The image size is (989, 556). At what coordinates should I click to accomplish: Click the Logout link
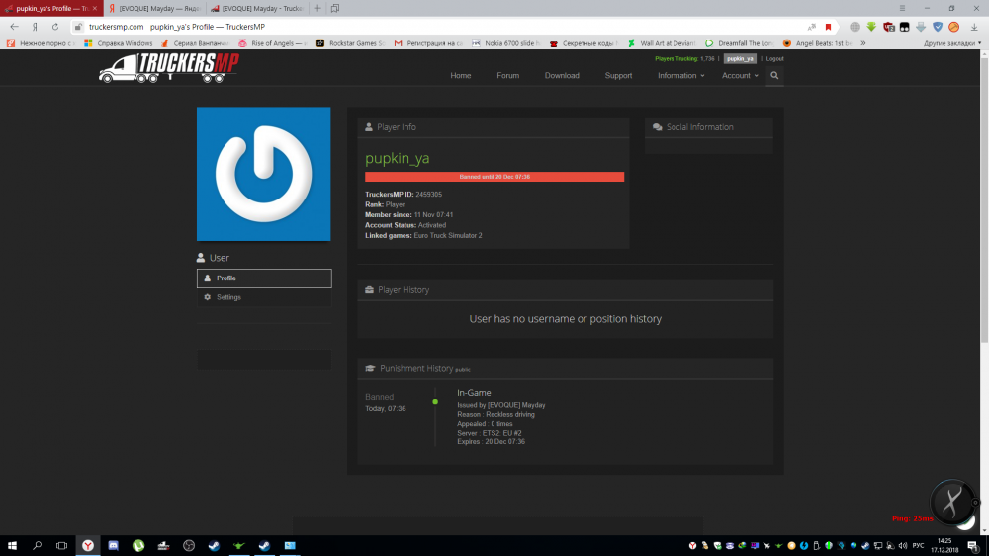coord(774,59)
